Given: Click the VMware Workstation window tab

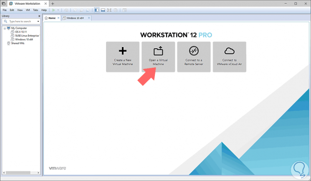Looking at the screenshot, I should (28, 4).
